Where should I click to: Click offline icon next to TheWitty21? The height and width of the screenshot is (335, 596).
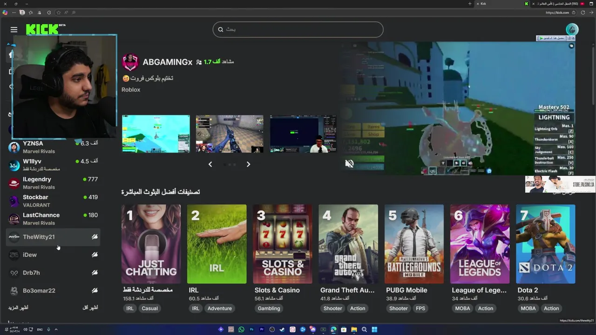[95, 237]
